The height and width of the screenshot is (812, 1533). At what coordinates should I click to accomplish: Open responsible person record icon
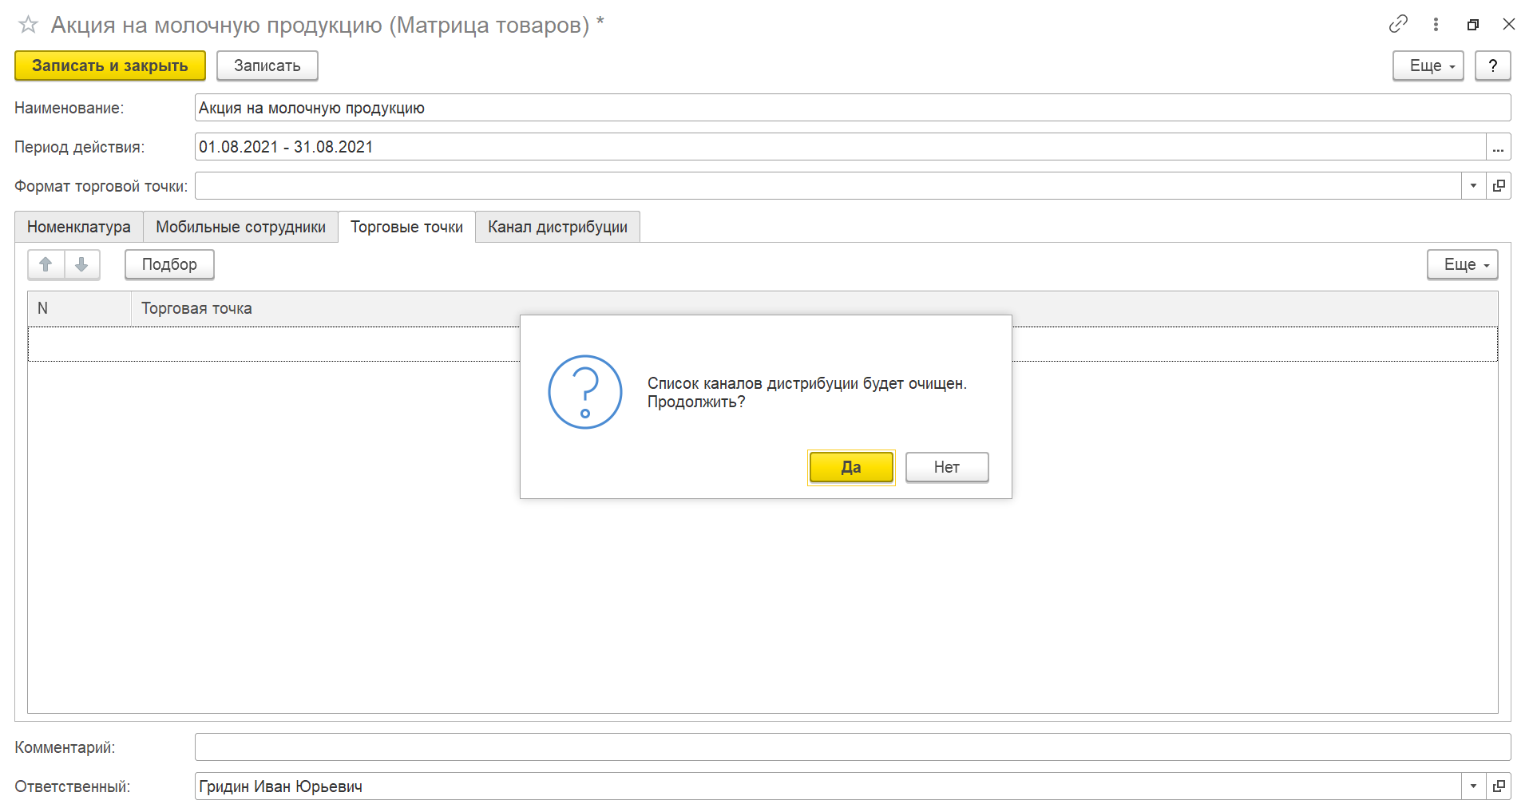[1499, 786]
